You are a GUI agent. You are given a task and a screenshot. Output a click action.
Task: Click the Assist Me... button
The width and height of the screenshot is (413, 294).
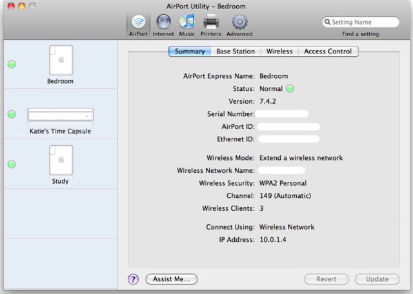pyautogui.click(x=172, y=279)
